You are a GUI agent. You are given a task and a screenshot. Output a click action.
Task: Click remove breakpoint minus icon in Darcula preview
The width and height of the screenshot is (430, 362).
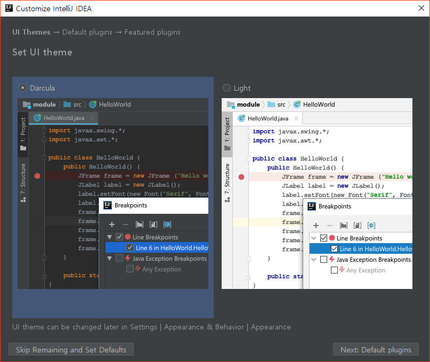(x=126, y=224)
